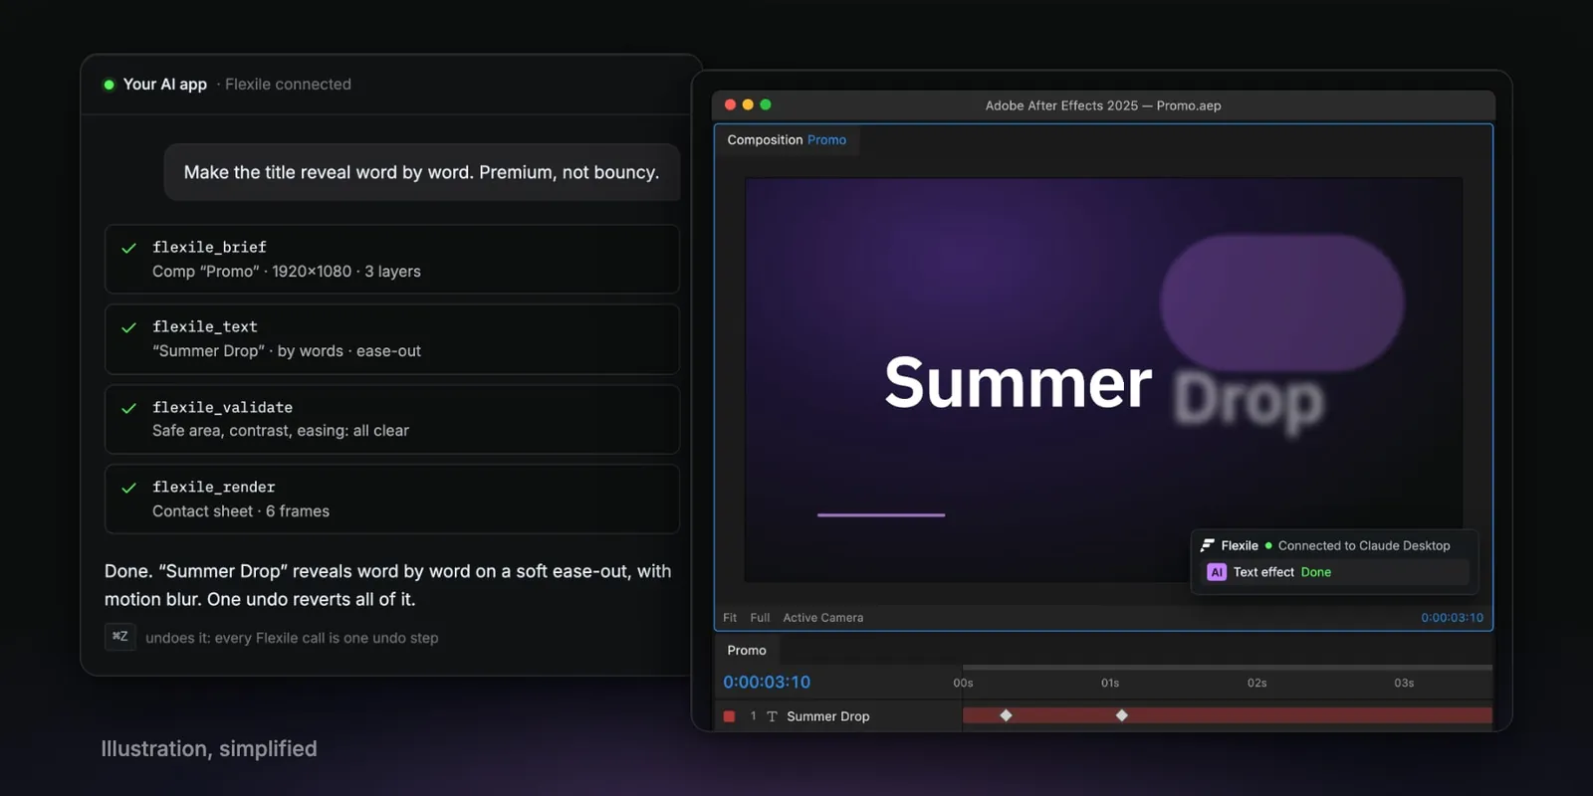Open the flexile_render result card
Viewport: 1593px width, 796px height.
392,498
